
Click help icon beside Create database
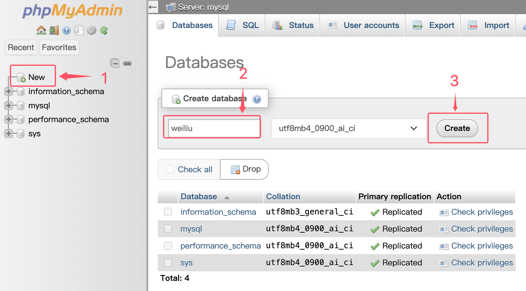coord(257,99)
